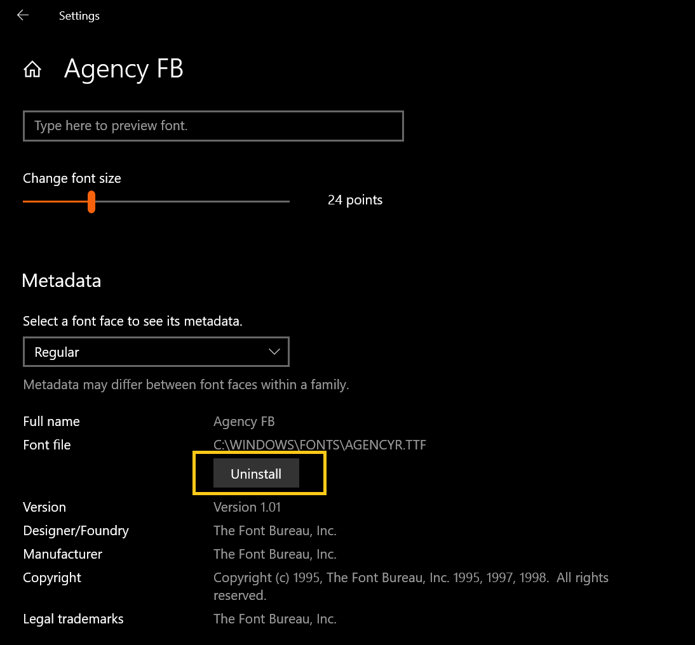Select the Full name value Agency FB
695x645 pixels.
244,421
